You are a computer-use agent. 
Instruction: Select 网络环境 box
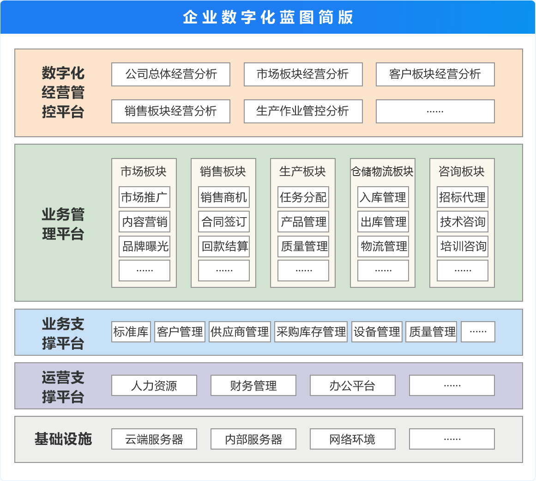(x=353, y=439)
